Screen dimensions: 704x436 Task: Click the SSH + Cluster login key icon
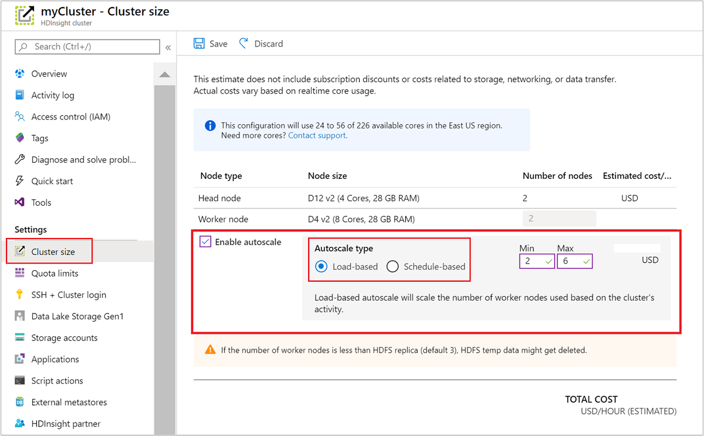(x=20, y=295)
